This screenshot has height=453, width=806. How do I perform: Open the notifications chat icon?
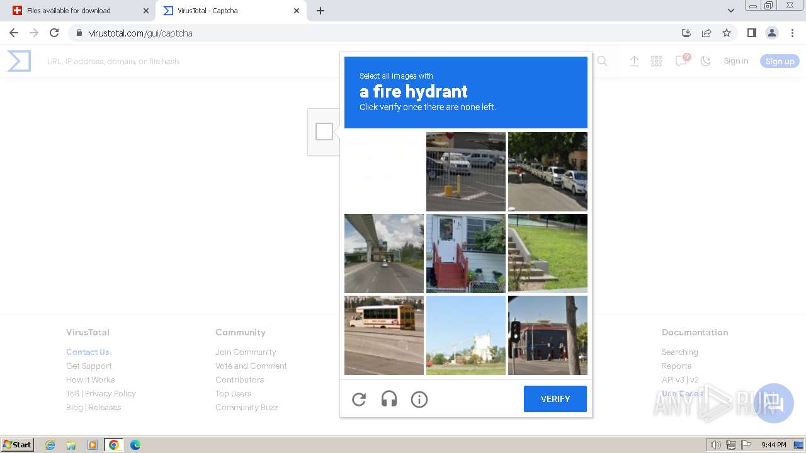click(681, 60)
